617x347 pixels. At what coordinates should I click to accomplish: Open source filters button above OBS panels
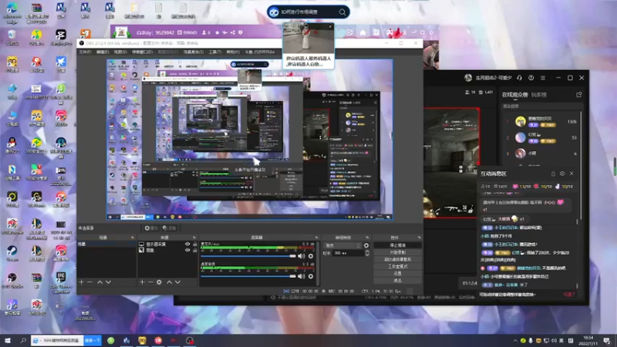[169, 228]
